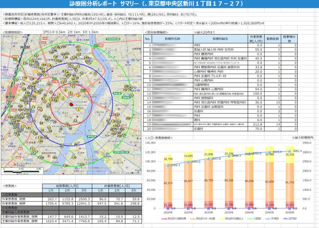Image resolution: width=319 pixels, height=228 pixels.
Task: Click the 15,937 label in the 2030年 bar
Action: 209,205
